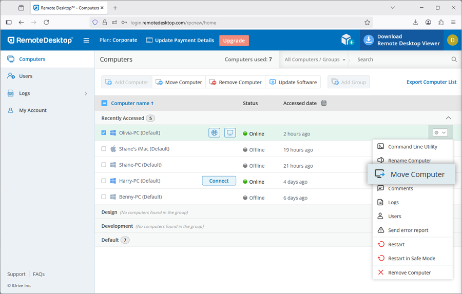The image size is (462, 294).
Task: Open web access for Olivia-PC globe icon
Action: coord(214,133)
